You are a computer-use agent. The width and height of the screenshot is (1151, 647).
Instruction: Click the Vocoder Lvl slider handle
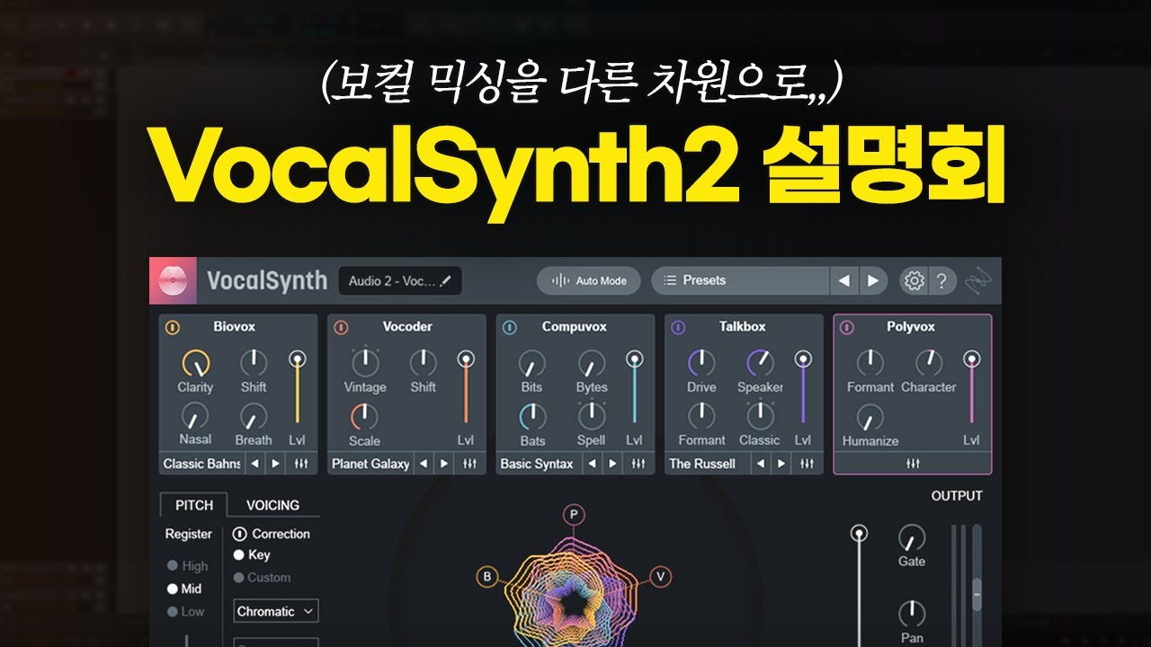pos(466,359)
